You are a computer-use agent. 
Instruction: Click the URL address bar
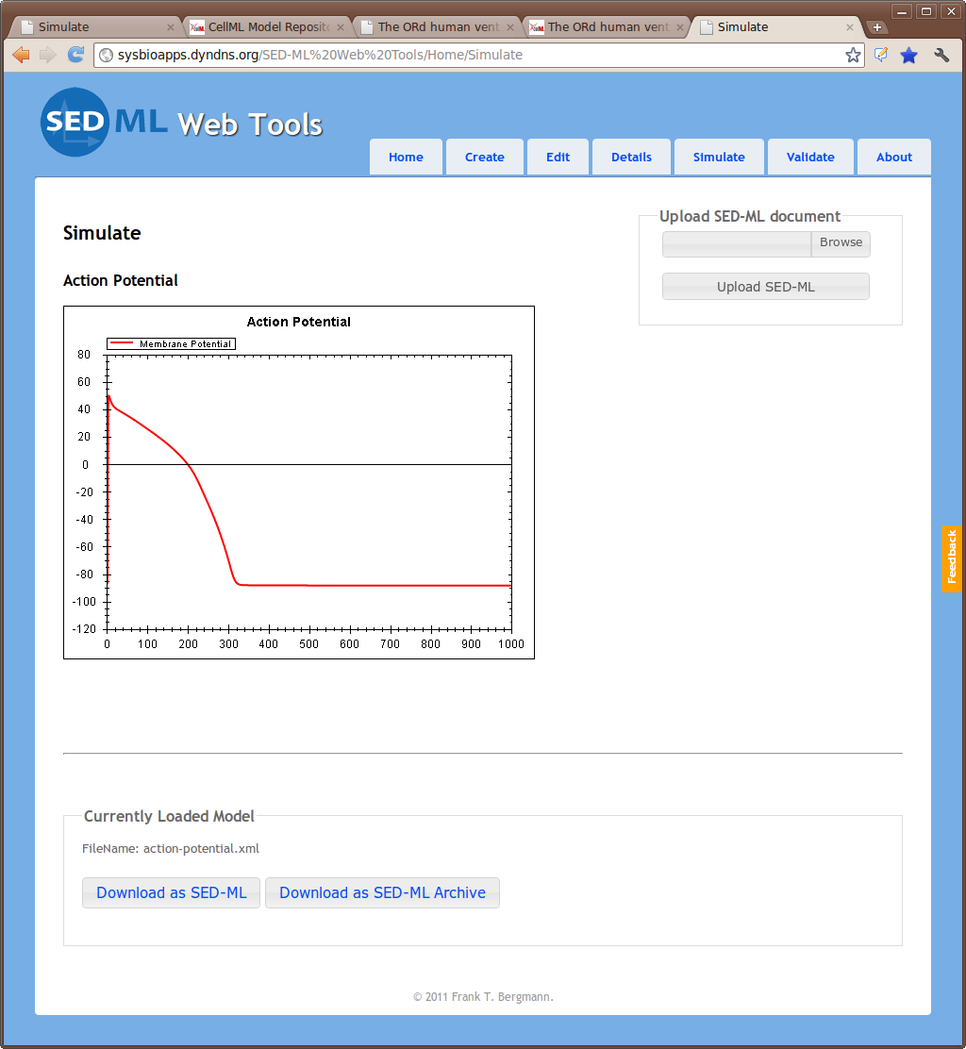pyautogui.click(x=472, y=55)
